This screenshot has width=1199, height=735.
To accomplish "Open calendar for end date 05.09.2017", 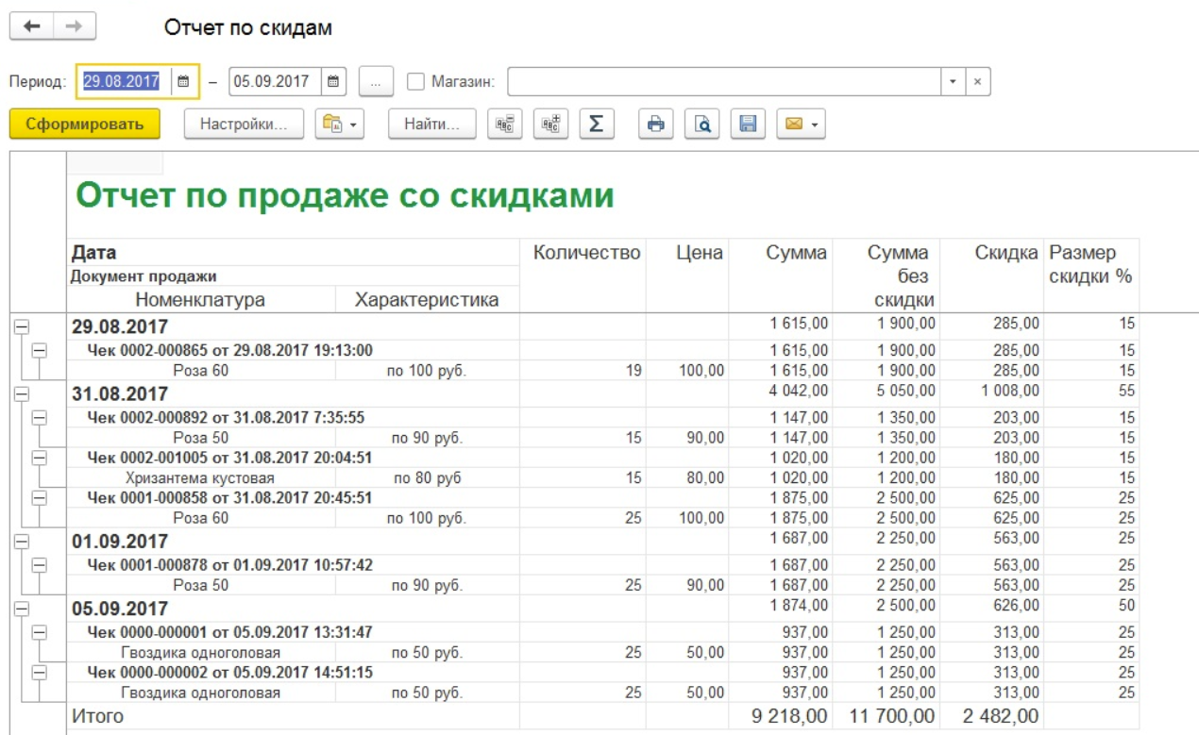I will pyautogui.click(x=333, y=82).
